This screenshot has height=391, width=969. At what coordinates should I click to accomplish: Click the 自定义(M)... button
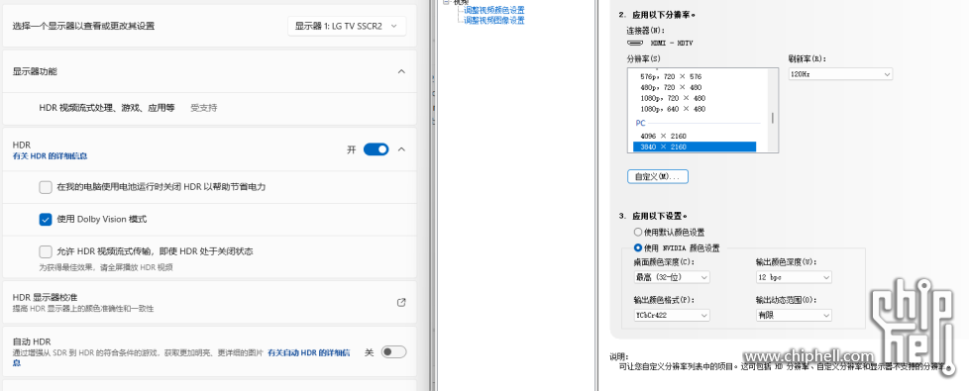point(658,176)
